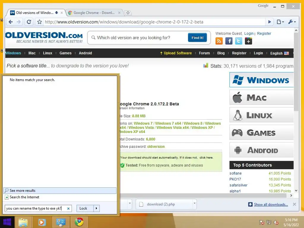Open the Facebook icon
Viewport: 304px width, 228px height.
[x=229, y=41]
